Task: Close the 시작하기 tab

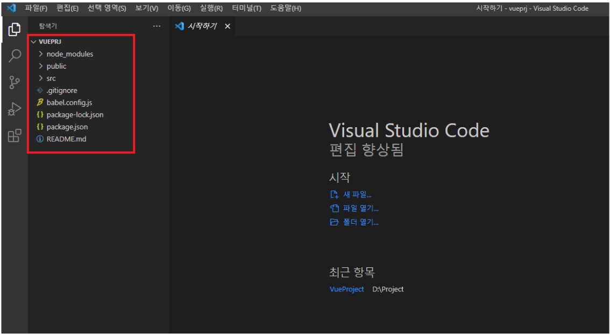Action: [x=228, y=26]
